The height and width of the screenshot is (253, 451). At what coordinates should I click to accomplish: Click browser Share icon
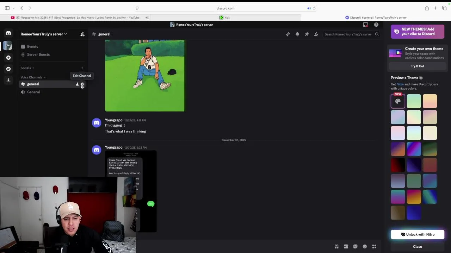point(427,8)
